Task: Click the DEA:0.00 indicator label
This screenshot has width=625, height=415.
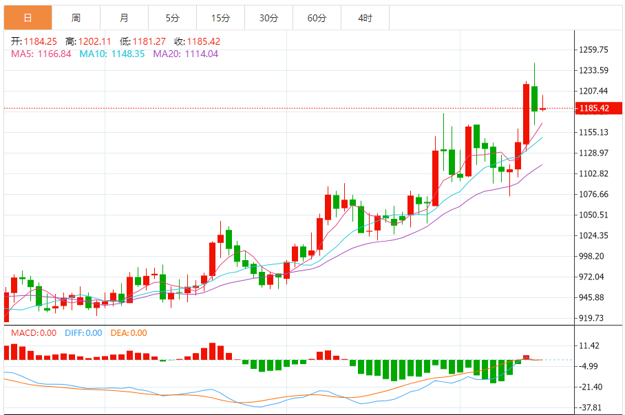Action: [129, 333]
